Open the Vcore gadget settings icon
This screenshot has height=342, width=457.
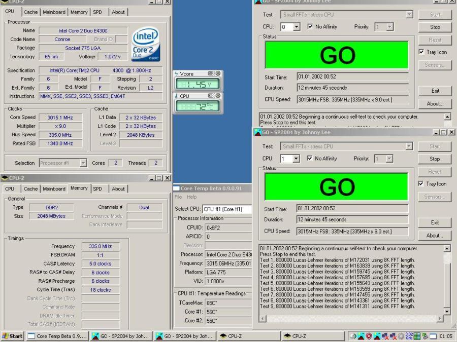[211, 73]
